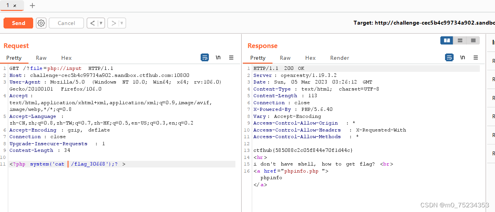Open back history dropdown arrow
Image resolution: width=495 pixels, height=212 pixels.
[101, 23]
